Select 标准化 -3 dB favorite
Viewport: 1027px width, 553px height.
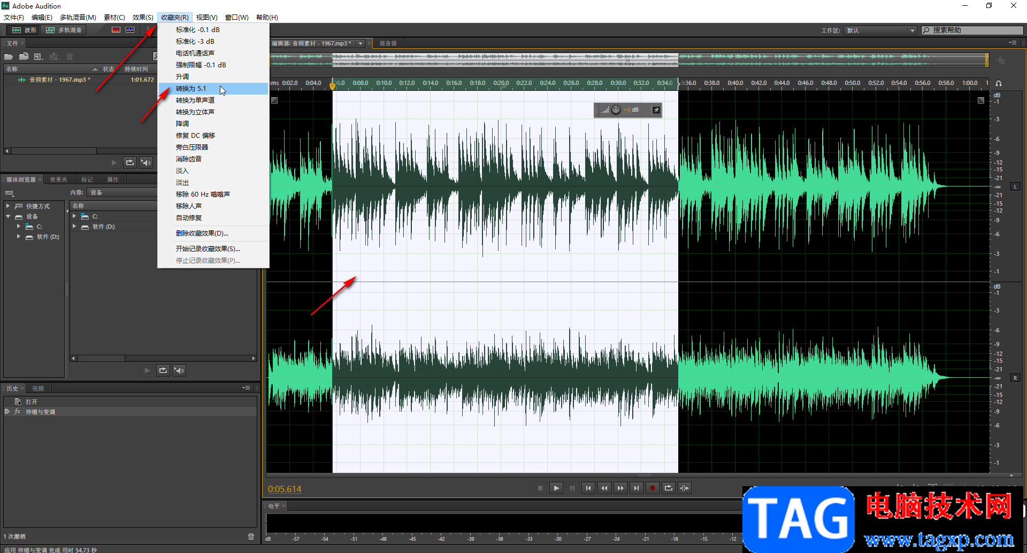point(213,42)
